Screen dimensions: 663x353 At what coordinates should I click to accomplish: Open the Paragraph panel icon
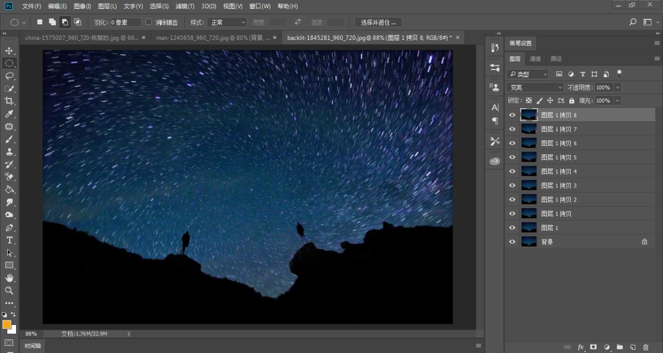coord(495,121)
